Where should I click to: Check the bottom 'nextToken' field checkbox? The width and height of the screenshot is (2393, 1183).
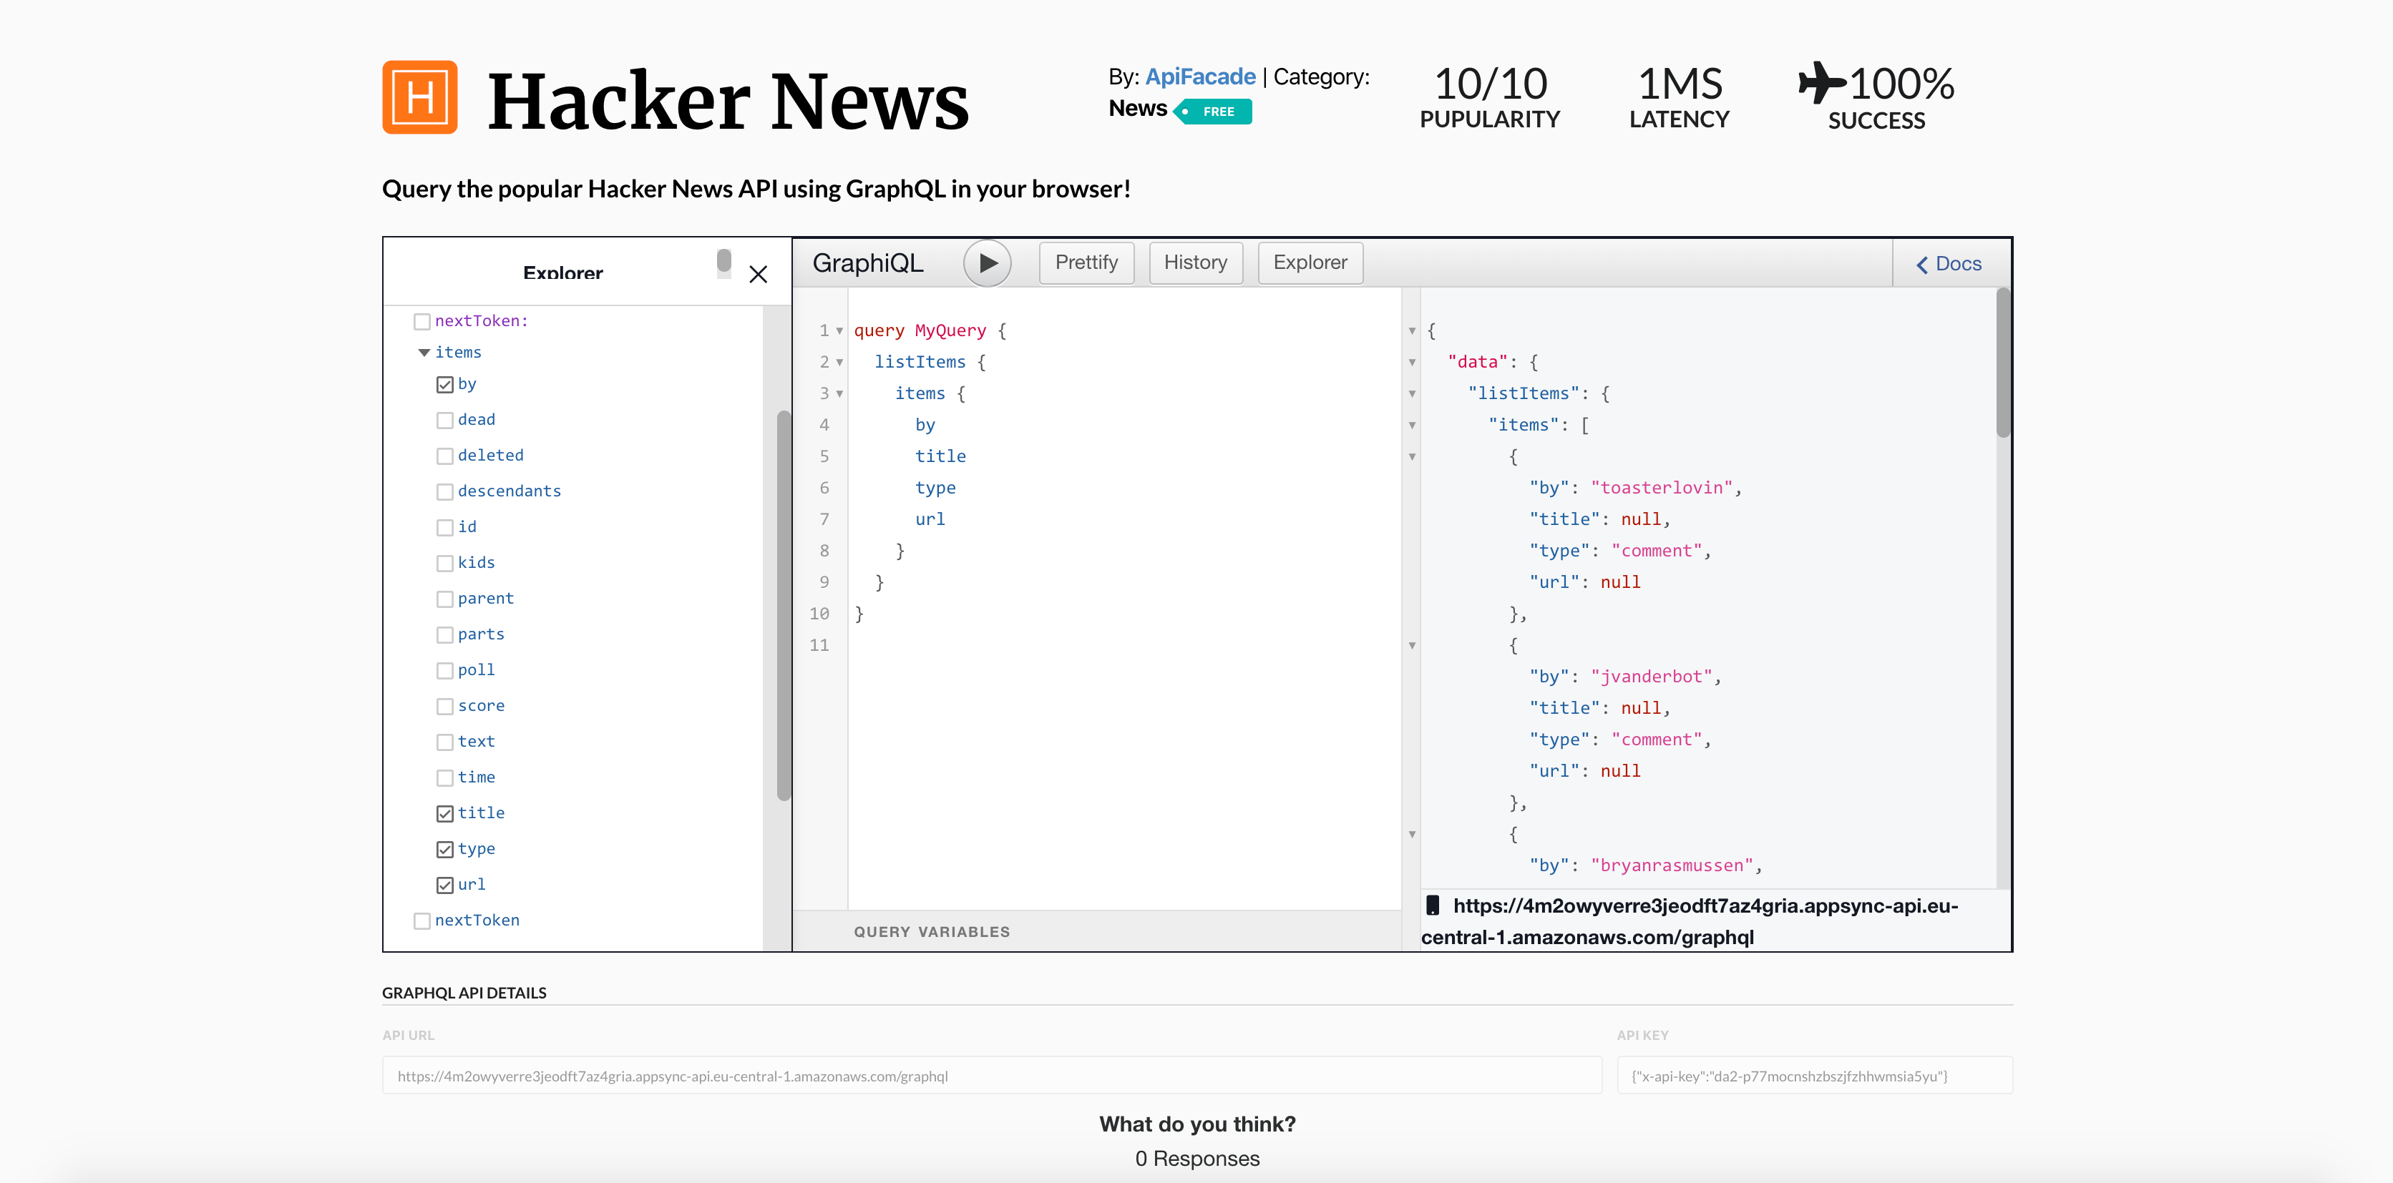click(x=421, y=921)
